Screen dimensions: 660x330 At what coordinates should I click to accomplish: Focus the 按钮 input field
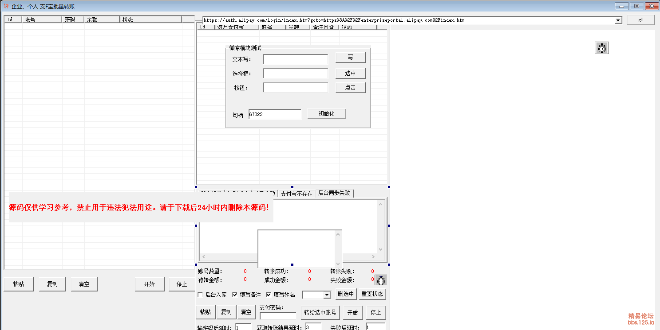click(295, 88)
